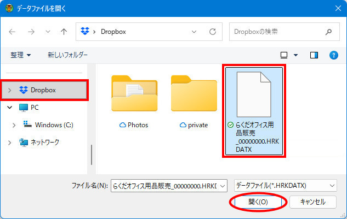Expand the Windows (C:) tree node
Image resolution: width=347 pixels, height=219 pixels.
(x=14, y=125)
